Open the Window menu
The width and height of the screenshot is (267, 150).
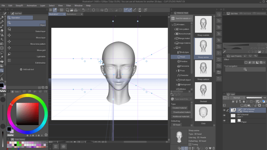tap(78, 6)
